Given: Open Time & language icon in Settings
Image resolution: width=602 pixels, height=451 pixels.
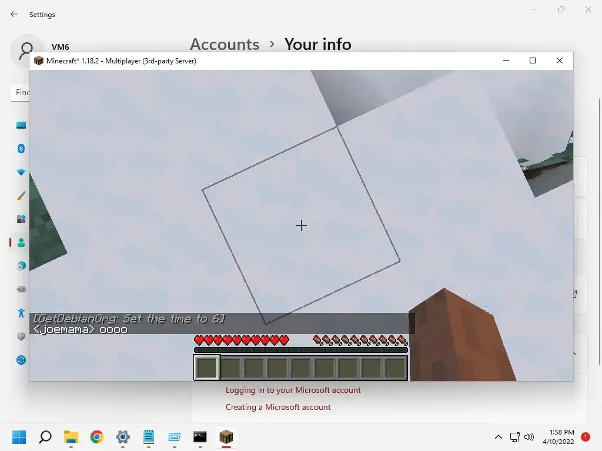Looking at the screenshot, I should [x=21, y=266].
